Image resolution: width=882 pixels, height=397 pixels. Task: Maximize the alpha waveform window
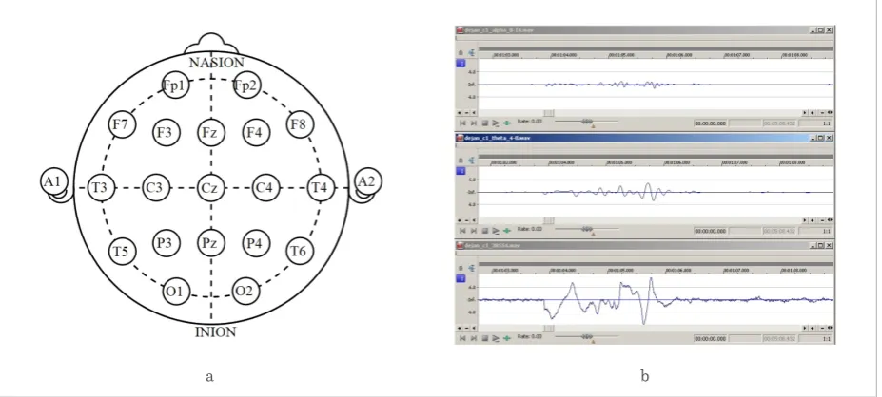(x=821, y=29)
